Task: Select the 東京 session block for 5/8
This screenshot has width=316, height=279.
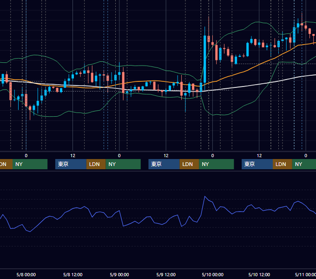Action: pyautogui.click(x=71, y=164)
